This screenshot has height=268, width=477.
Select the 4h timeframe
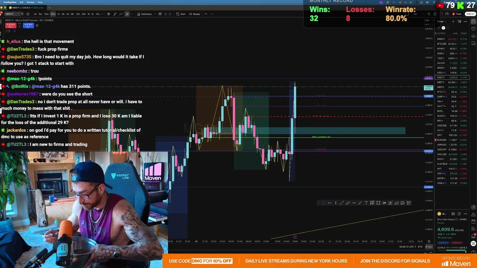tap(67, 14)
